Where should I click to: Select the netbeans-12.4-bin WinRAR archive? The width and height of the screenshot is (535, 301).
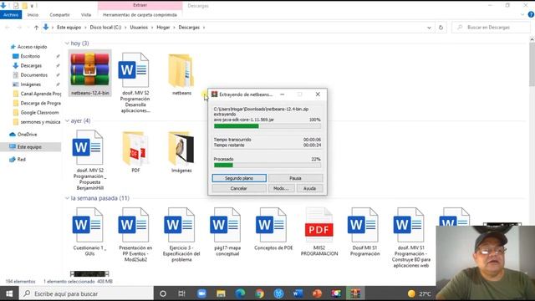[89, 73]
